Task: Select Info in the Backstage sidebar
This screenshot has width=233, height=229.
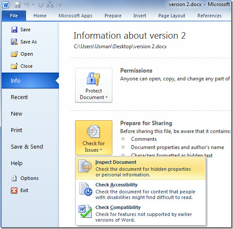Action: tap(30, 80)
